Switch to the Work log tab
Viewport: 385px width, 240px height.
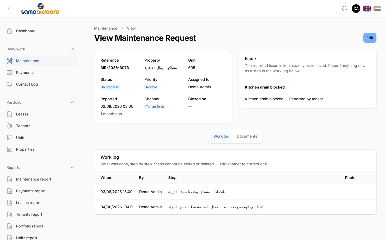coord(221,136)
